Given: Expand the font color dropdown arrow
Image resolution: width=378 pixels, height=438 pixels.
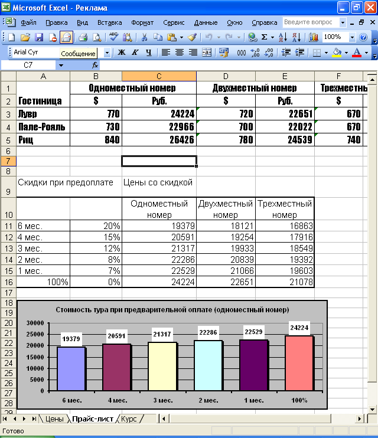Looking at the screenshot, I should (x=366, y=52).
